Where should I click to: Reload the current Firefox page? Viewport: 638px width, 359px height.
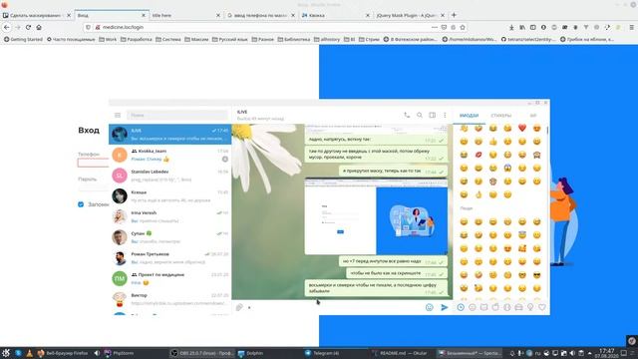28,27
